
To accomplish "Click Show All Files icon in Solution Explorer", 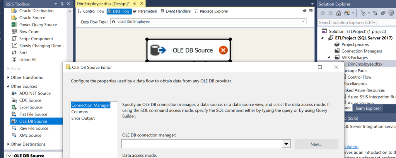I will pos(391,13).
